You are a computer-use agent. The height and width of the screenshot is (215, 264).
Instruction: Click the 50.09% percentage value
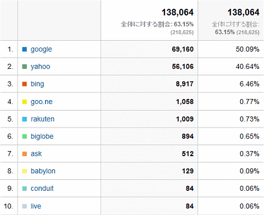[x=248, y=49]
